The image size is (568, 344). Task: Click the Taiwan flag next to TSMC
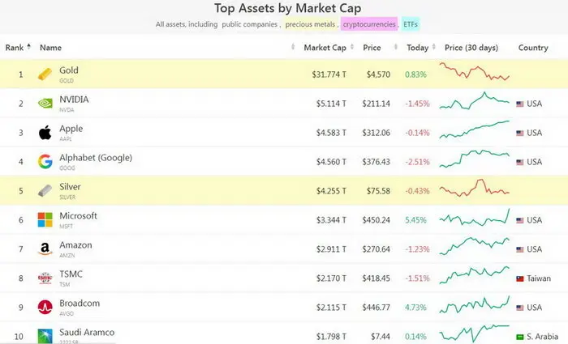(x=520, y=278)
